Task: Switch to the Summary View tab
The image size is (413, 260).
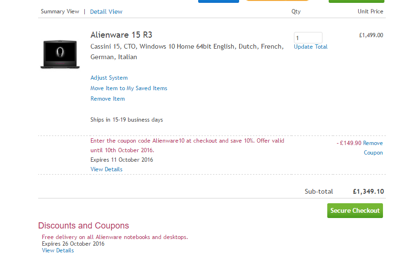Action: 60,11
